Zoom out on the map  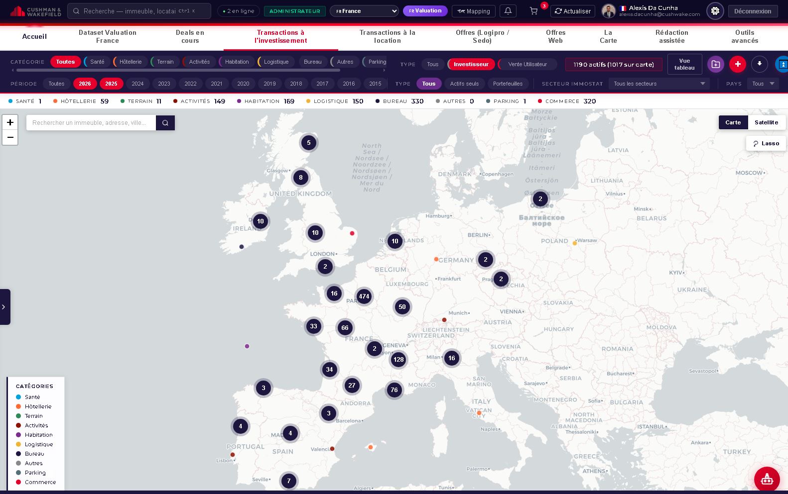pos(10,137)
